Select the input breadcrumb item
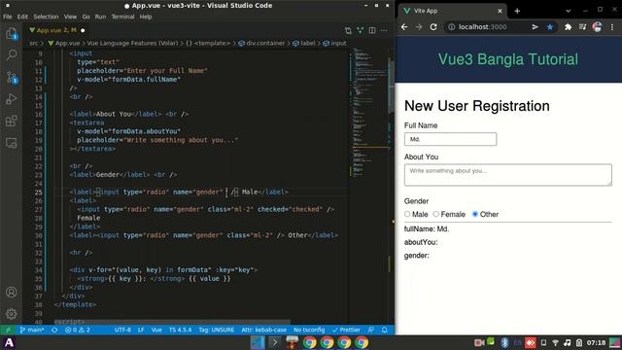Viewport: 622px width, 350px height. (334, 43)
